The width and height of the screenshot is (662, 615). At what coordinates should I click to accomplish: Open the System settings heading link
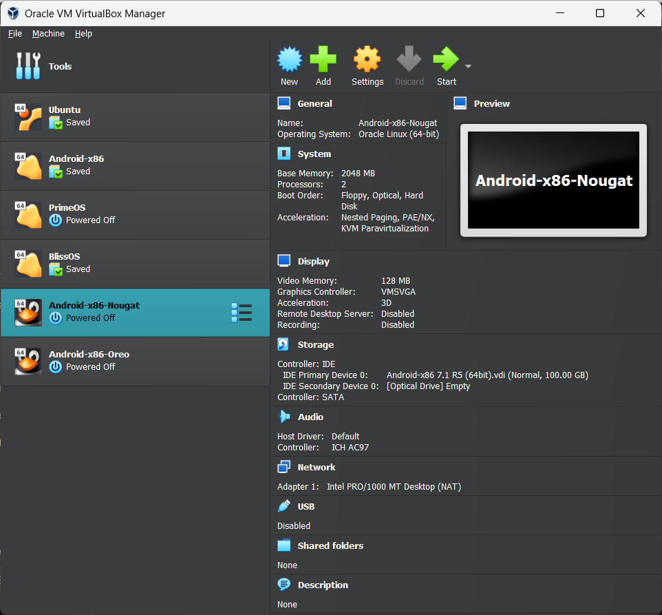click(x=314, y=154)
